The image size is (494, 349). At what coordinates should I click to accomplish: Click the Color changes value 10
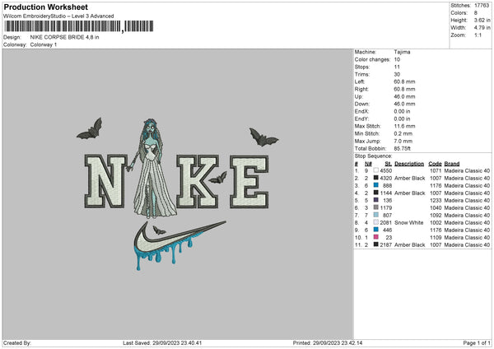point(397,59)
